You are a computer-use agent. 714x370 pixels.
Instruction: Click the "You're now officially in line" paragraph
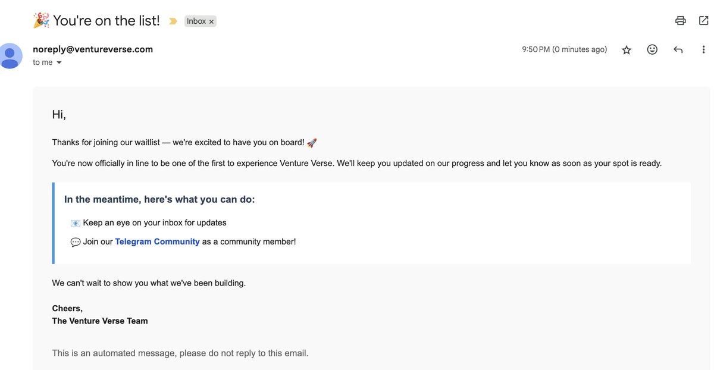point(357,163)
